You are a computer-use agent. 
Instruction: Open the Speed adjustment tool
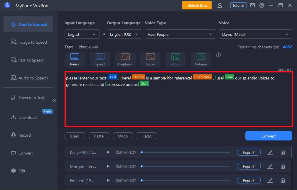100,60
